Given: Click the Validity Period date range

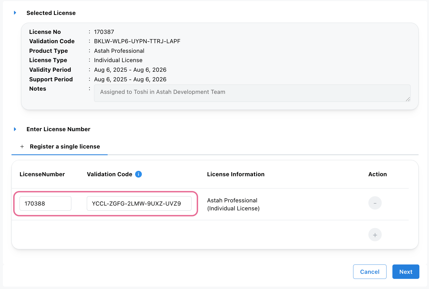Looking at the screenshot, I should coord(130,70).
